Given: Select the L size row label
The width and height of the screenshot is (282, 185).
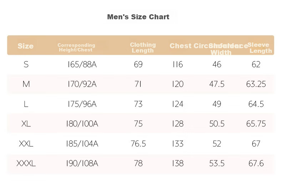Looking at the screenshot, I should coord(26,104).
